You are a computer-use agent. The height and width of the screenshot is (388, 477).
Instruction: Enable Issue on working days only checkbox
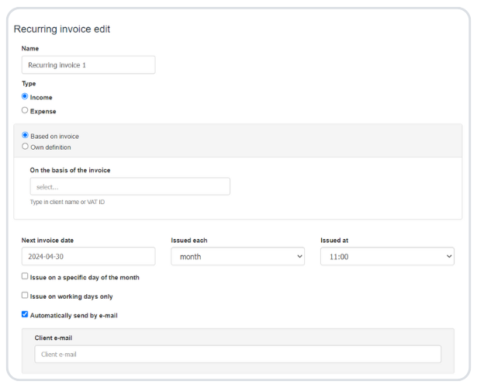pyautogui.click(x=25, y=296)
